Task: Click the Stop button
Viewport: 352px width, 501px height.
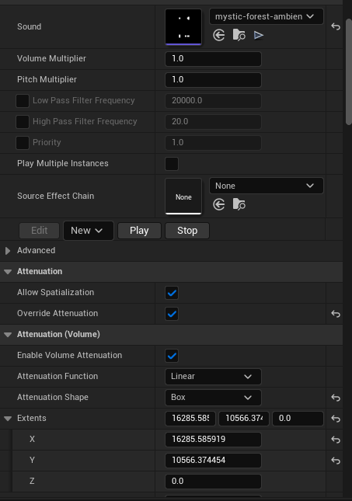Action: [x=187, y=231]
